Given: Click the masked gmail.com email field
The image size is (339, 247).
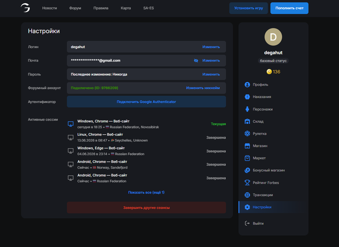Looking at the screenshot, I should 146,60.
